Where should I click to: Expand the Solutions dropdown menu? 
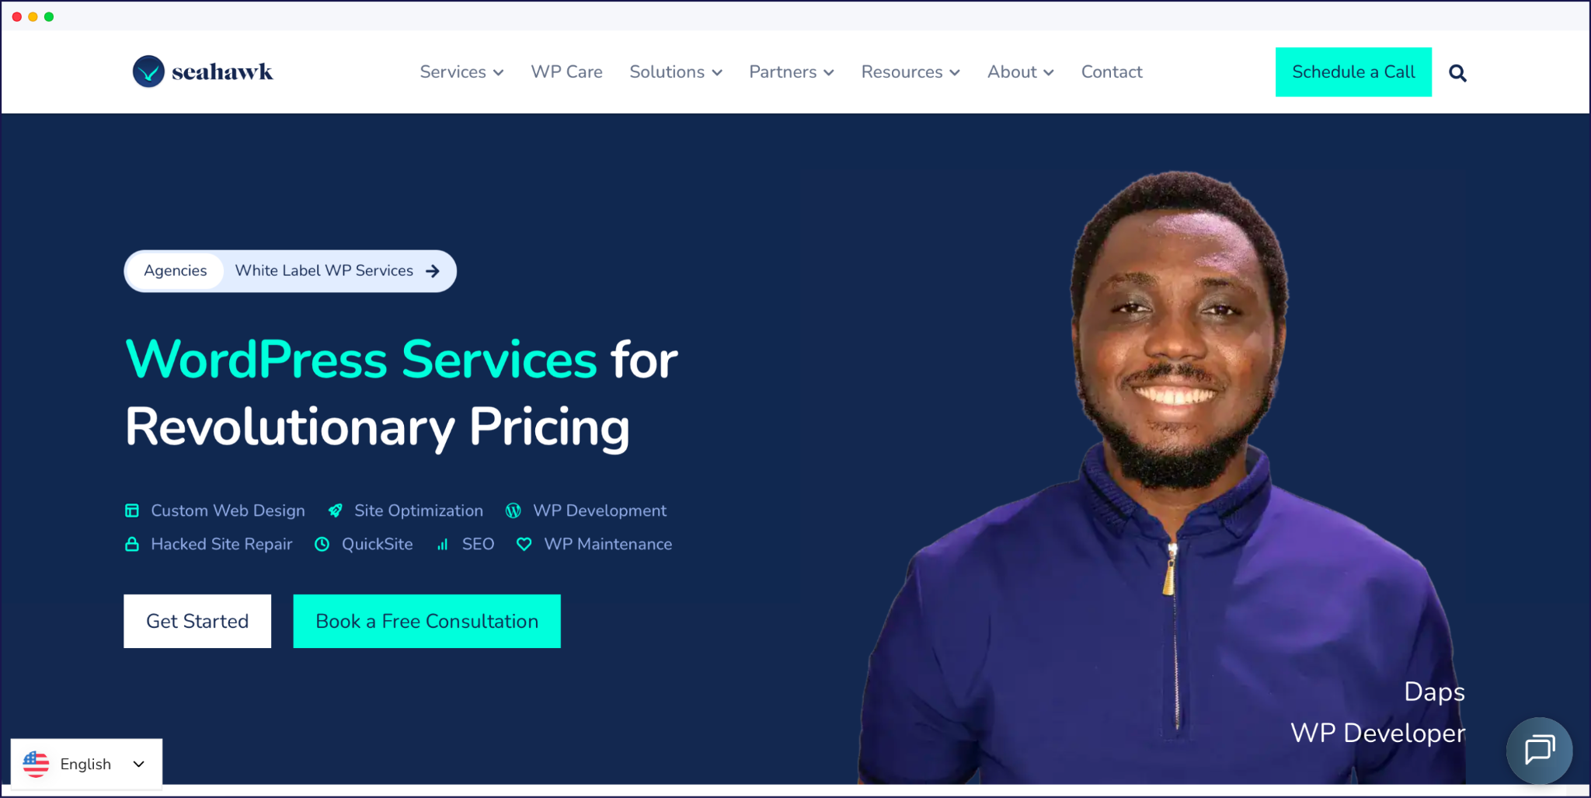[676, 72]
